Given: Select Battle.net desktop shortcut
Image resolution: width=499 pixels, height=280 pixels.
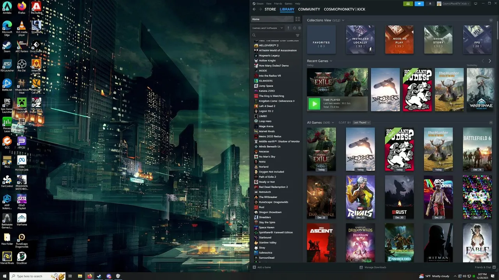Looking at the screenshot, I should (x=7, y=85).
